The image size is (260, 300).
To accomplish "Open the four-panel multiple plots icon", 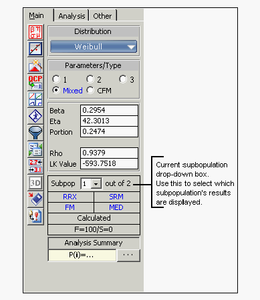I will pos(35,99).
